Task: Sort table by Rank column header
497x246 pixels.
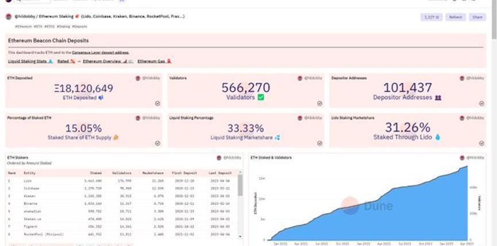Action: [x=11, y=173]
